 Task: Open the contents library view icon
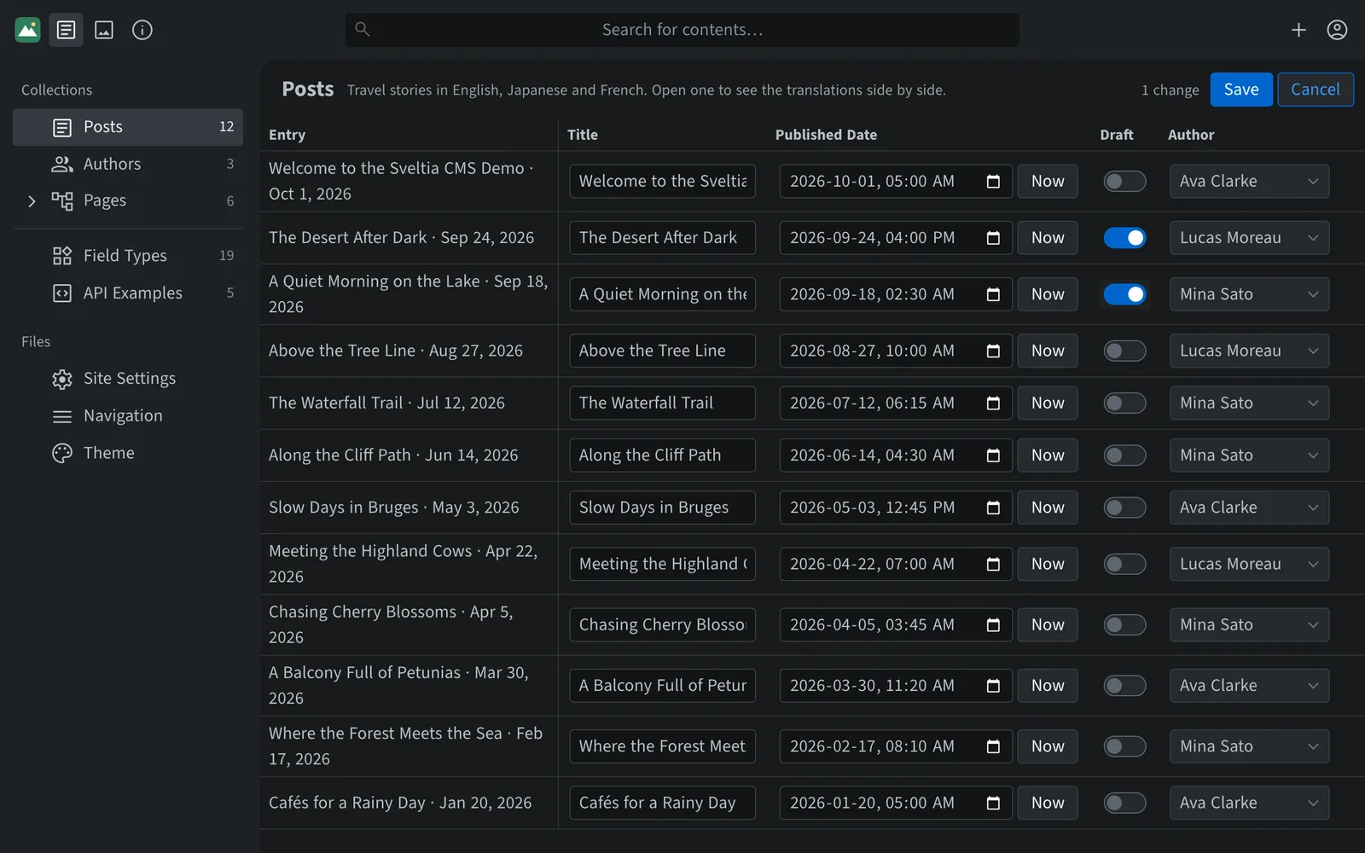point(66,30)
